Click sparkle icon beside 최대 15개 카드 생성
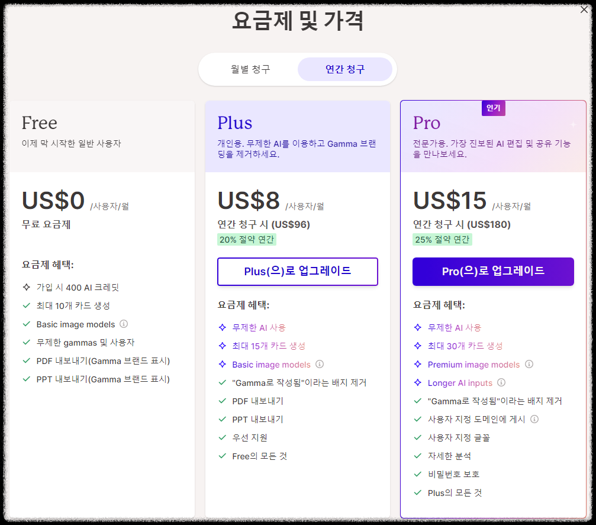Viewport: 596px width, 525px height. pos(221,346)
